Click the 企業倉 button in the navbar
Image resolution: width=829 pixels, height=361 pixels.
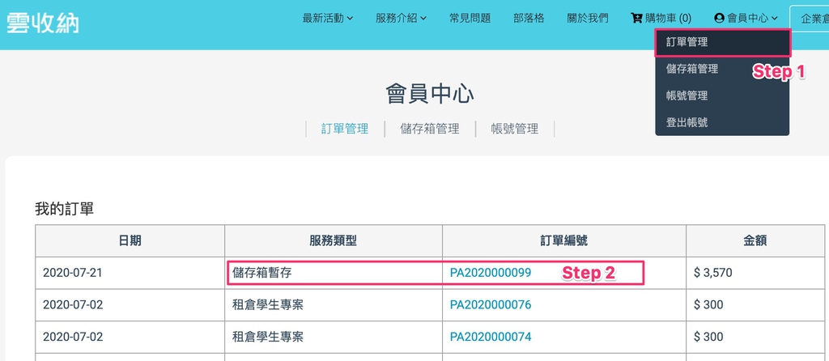click(812, 18)
